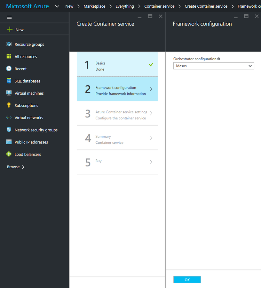Maximize the Create Container service blade
The width and height of the screenshot is (261, 288).
coord(150,16)
